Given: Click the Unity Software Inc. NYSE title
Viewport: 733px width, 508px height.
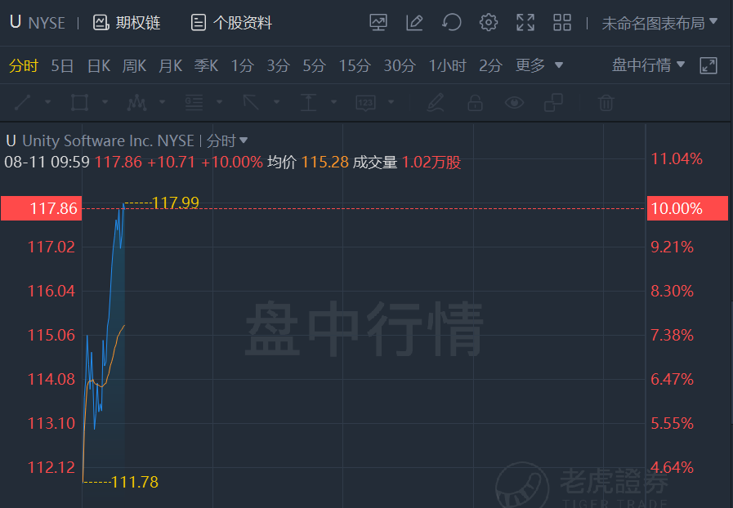Looking at the screenshot, I should click(x=108, y=140).
